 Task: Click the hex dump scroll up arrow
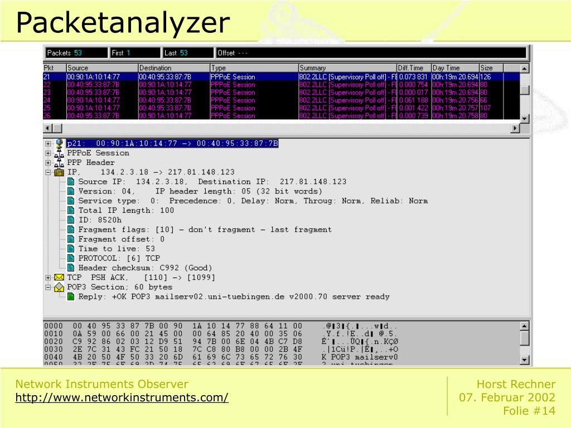(524, 325)
